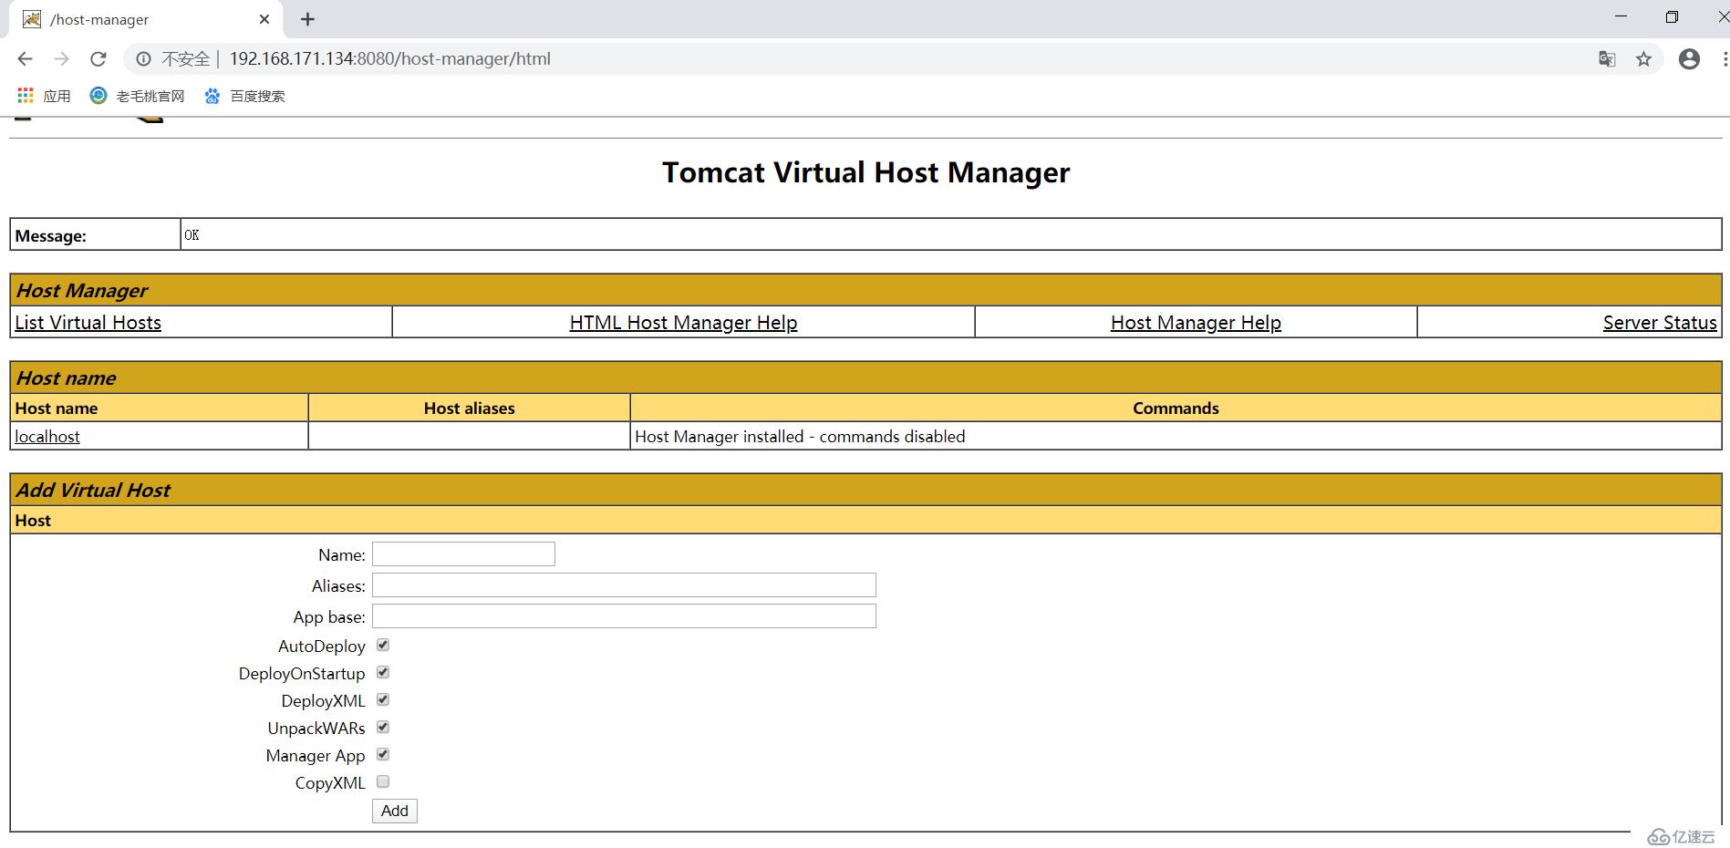The image size is (1730, 848).
Task: Open List Virtual Hosts link
Action: pos(88,322)
